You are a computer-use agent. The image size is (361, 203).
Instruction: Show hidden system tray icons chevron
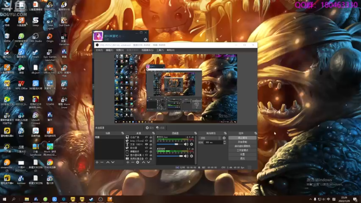click(310, 199)
